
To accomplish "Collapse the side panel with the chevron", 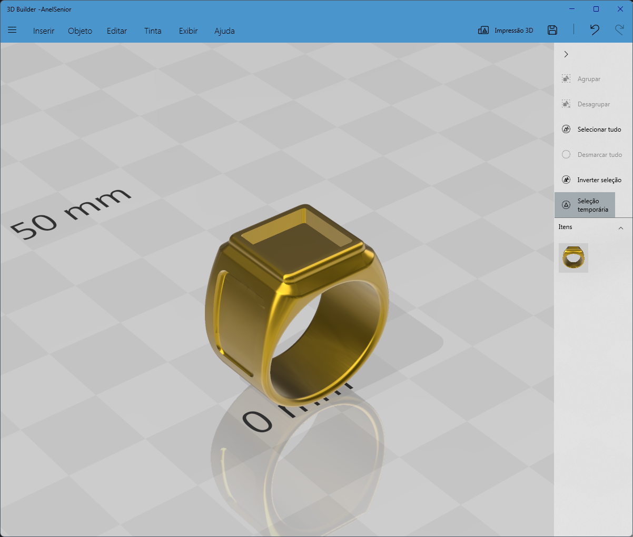I will pos(566,54).
